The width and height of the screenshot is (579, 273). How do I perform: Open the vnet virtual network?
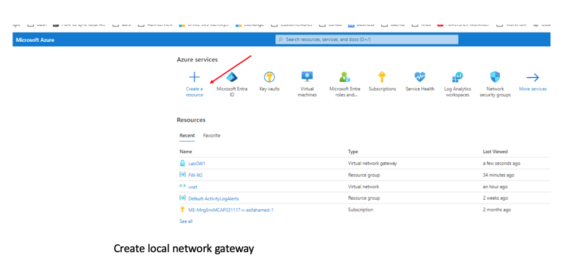pyautogui.click(x=193, y=187)
